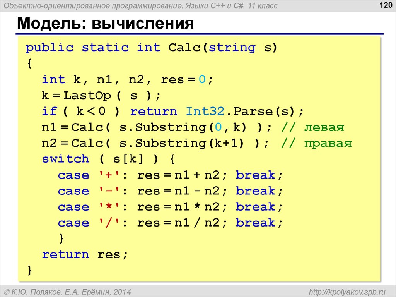Click the slide title "Модель: вычисления"
This screenshot has height=297, width=396.
click(104, 24)
